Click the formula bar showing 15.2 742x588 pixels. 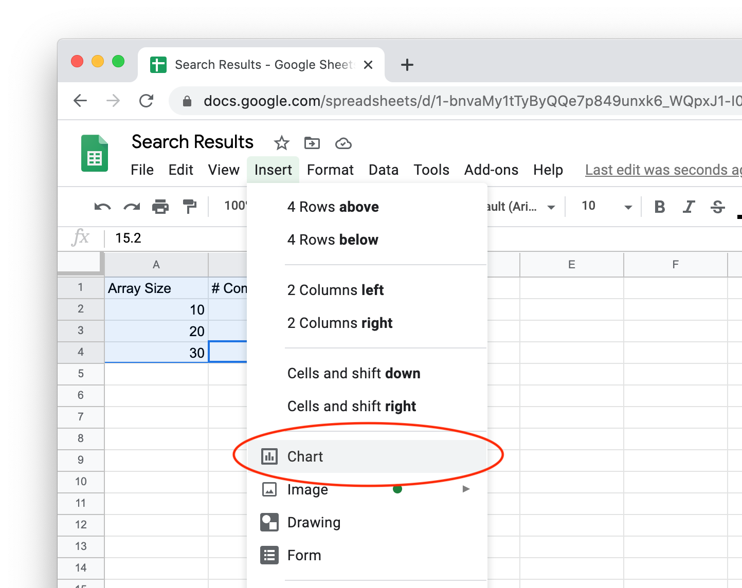[x=175, y=238]
